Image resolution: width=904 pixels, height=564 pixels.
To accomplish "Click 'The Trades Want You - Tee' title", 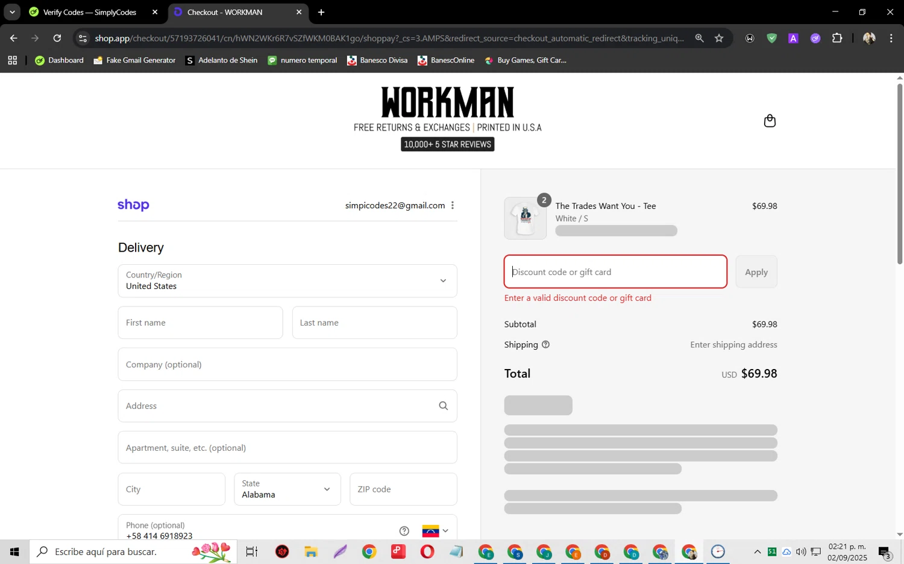I will click(606, 206).
